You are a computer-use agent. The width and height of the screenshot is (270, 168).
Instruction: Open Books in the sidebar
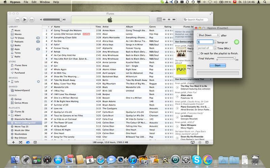click(x=18, y=45)
